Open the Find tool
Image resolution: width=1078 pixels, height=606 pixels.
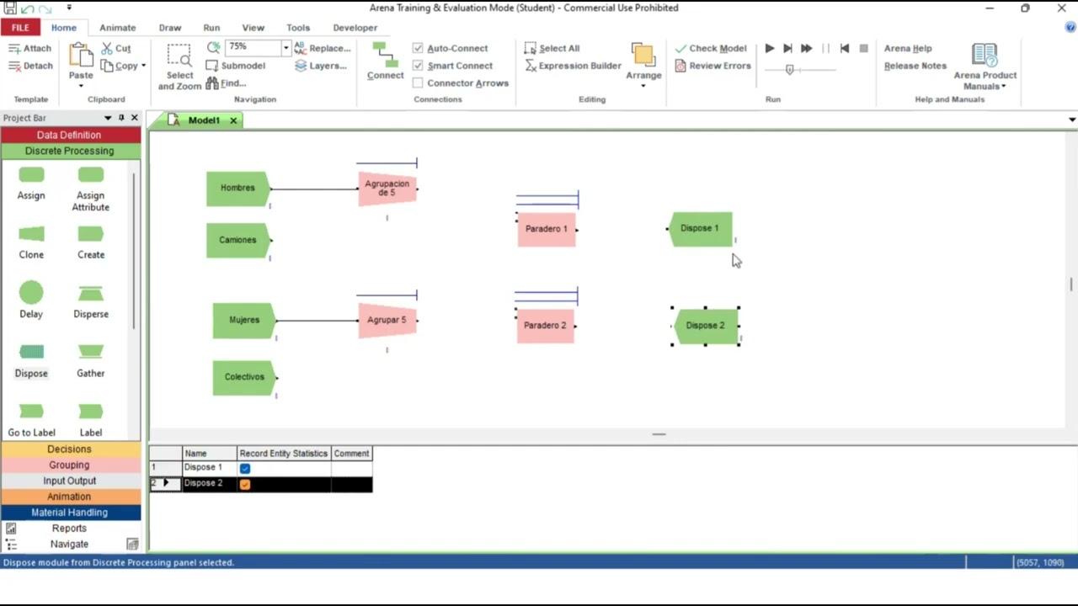tap(226, 83)
